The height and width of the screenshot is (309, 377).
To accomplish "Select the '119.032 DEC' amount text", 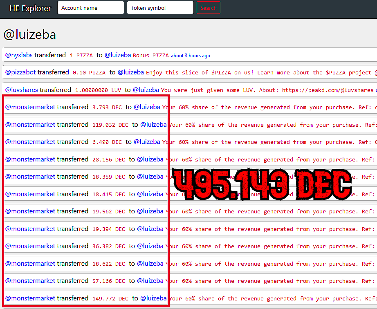I will [110, 125].
